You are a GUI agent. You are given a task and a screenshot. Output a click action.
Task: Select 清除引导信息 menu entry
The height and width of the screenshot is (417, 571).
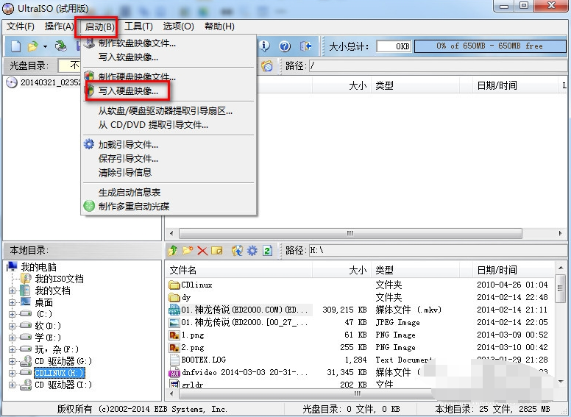(169, 173)
